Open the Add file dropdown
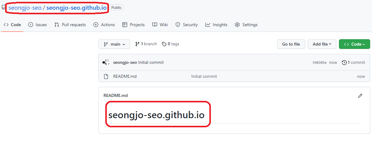Screen dimensions: 372x151 pyautogui.click(x=322, y=44)
